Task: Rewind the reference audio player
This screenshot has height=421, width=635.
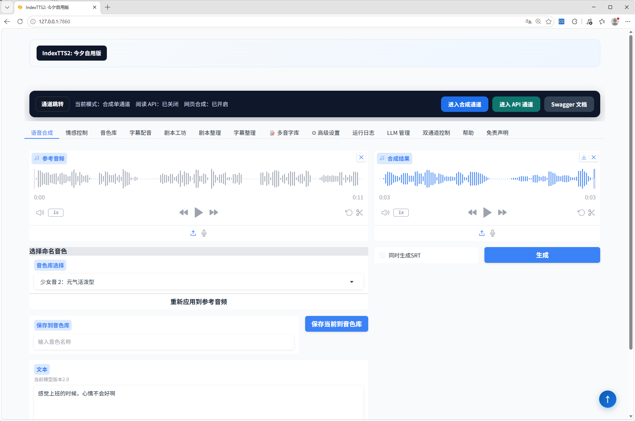Action: (x=184, y=213)
